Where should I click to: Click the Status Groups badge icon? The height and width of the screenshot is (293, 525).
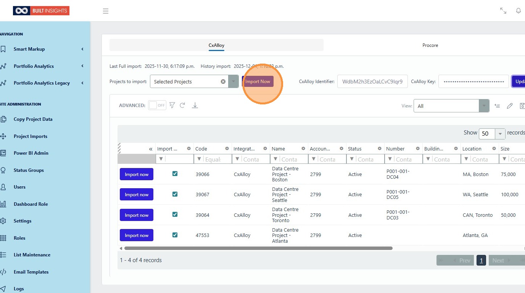click(3, 170)
